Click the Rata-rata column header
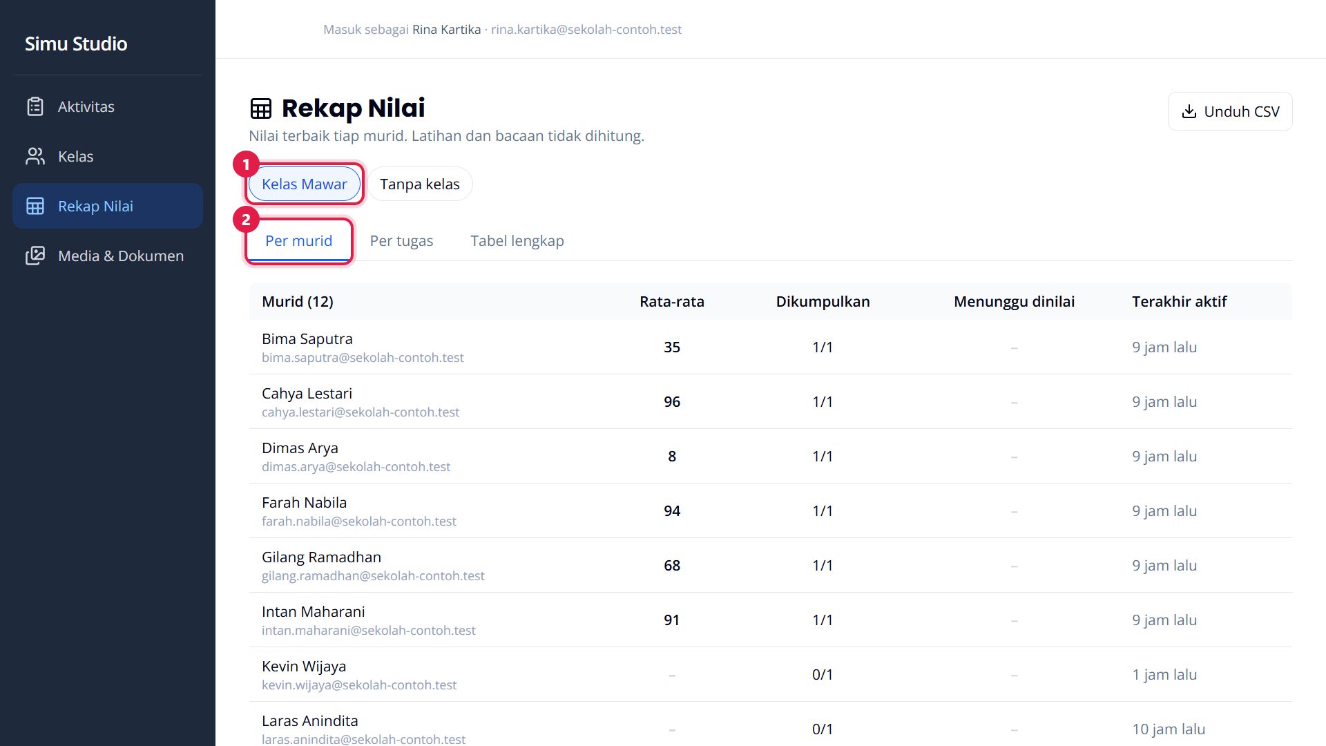Screen dimensions: 1326x746 pos(672,301)
